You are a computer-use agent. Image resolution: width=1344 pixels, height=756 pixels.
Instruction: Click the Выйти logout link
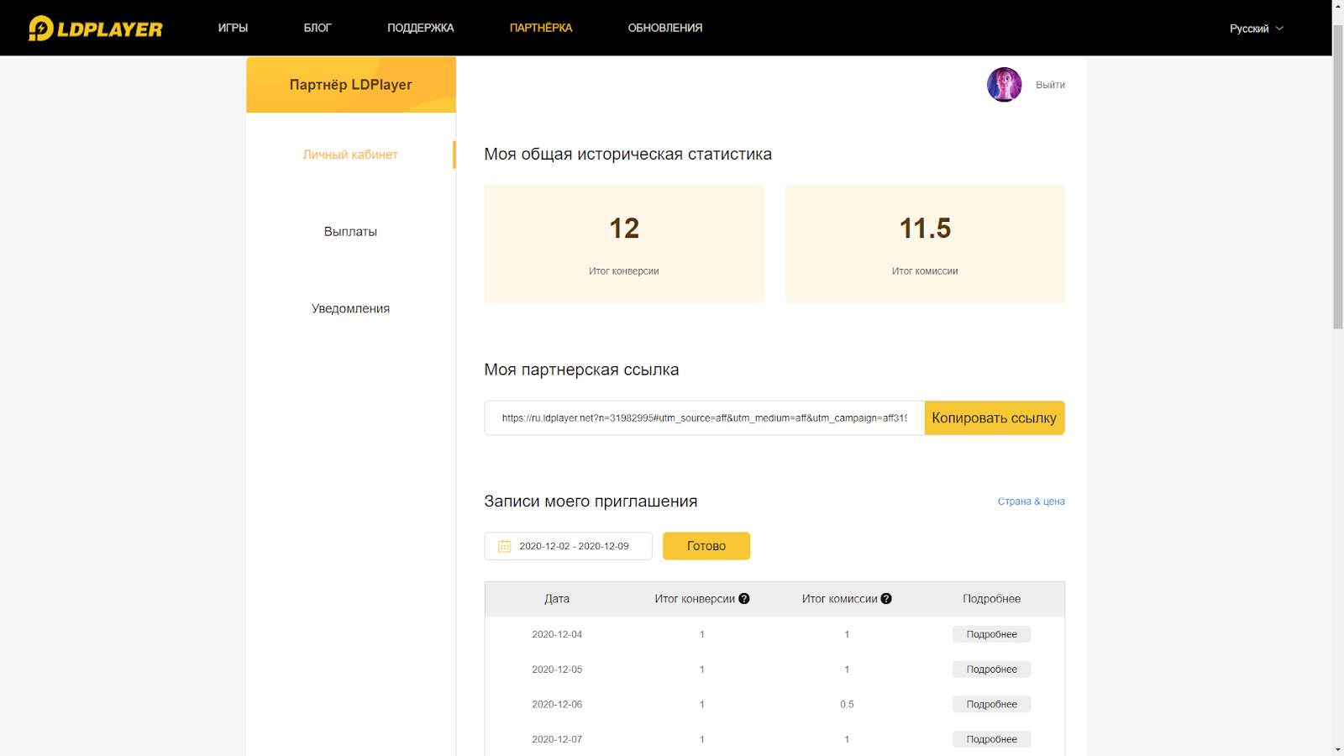pos(1050,85)
